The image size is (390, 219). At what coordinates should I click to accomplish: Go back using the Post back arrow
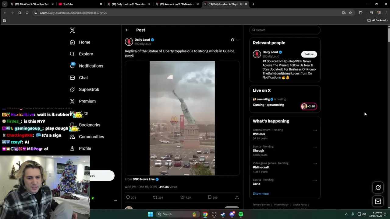127,30
